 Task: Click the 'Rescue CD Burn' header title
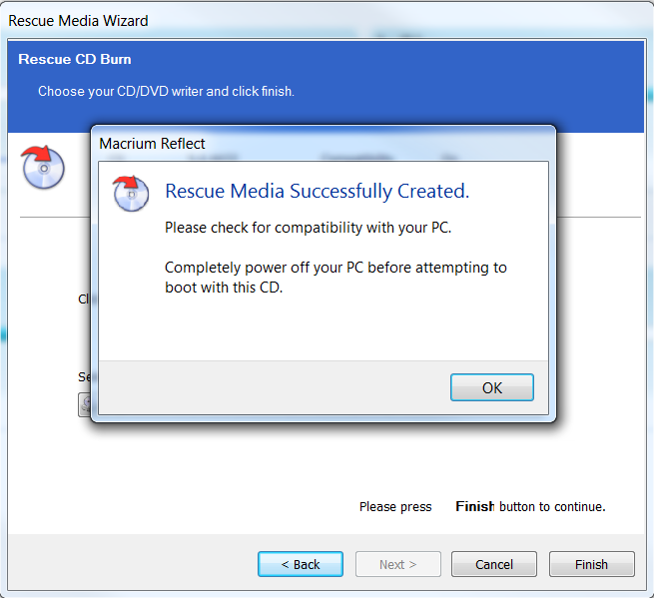point(74,60)
